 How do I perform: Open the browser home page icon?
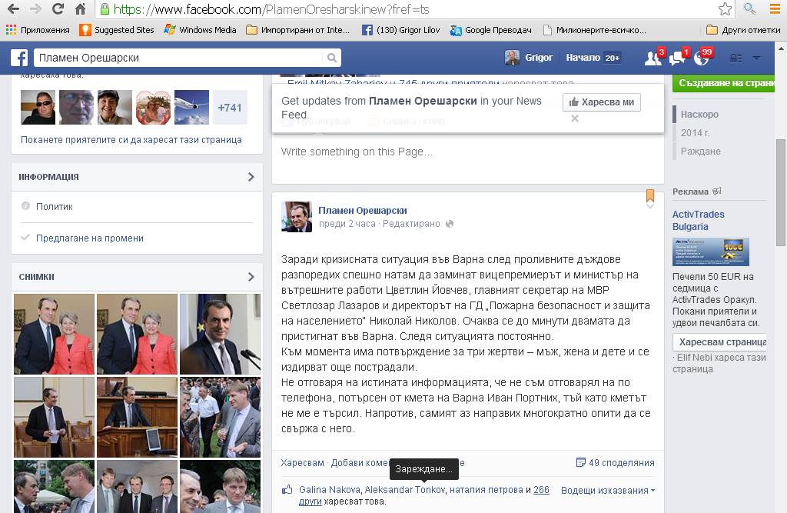click(x=80, y=8)
